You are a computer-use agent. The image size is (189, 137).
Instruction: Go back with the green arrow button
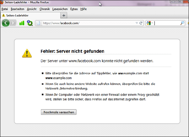click(6, 23)
